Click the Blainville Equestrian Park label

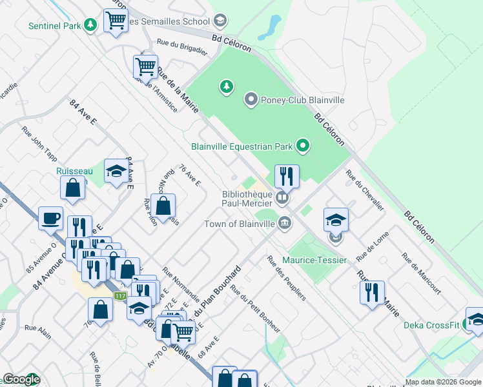[x=241, y=146]
